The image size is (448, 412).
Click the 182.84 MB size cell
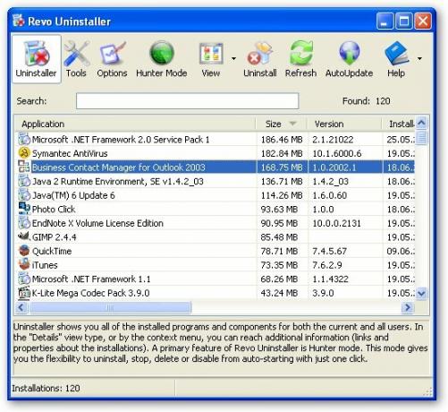pyautogui.click(x=282, y=153)
